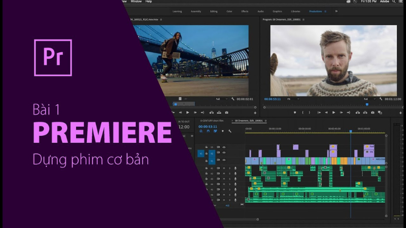
Task: Click timeline playhead marker on ruler
Action: [351, 131]
